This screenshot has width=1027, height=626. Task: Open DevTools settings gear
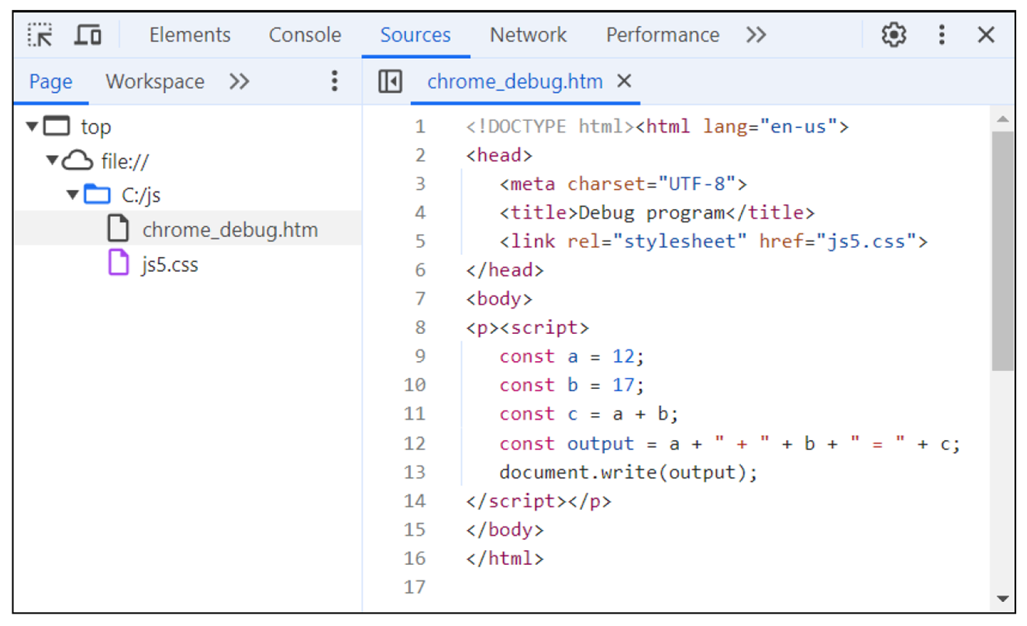pos(894,35)
